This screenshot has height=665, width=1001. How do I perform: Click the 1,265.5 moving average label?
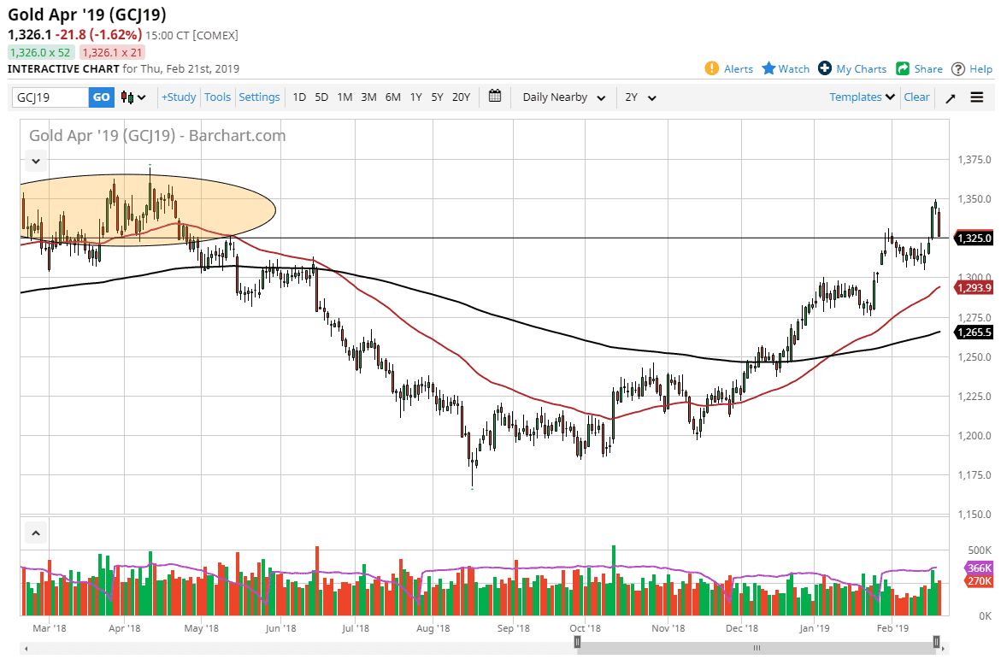coord(975,332)
